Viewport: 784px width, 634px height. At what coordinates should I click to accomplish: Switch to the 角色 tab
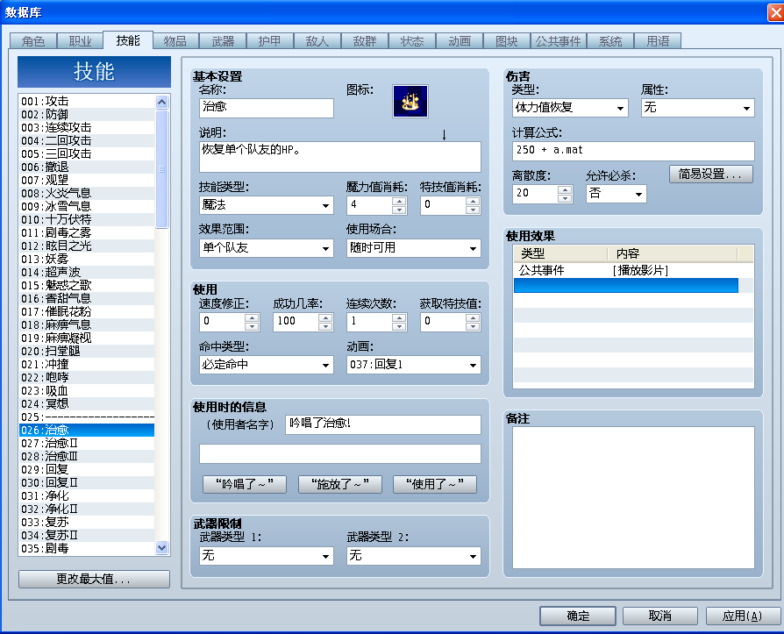coord(33,41)
